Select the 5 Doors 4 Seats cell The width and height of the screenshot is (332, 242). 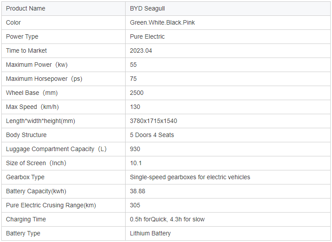coord(152,135)
